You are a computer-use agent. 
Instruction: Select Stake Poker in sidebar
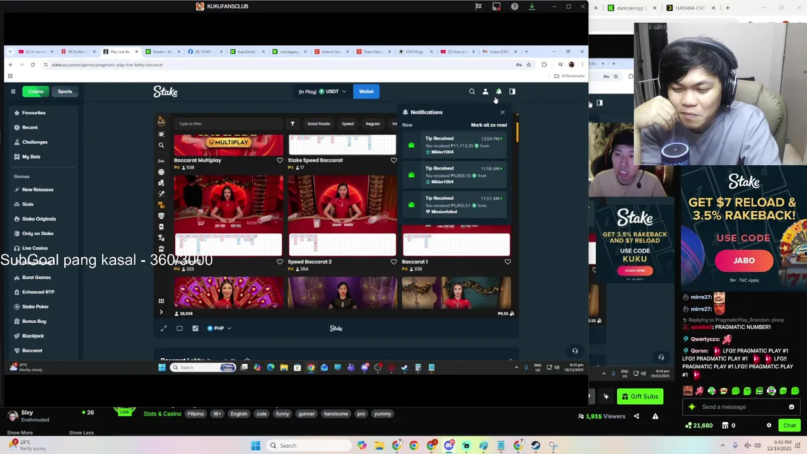(35, 306)
